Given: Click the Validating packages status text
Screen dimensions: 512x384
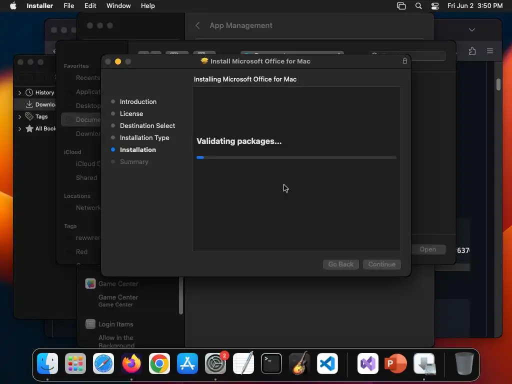Looking at the screenshot, I should click(239, 141).
